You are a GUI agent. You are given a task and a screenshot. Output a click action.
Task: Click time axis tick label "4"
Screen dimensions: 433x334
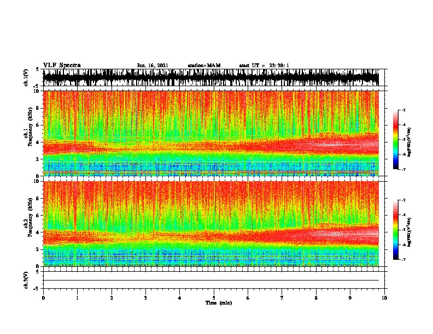pos(180,298)
